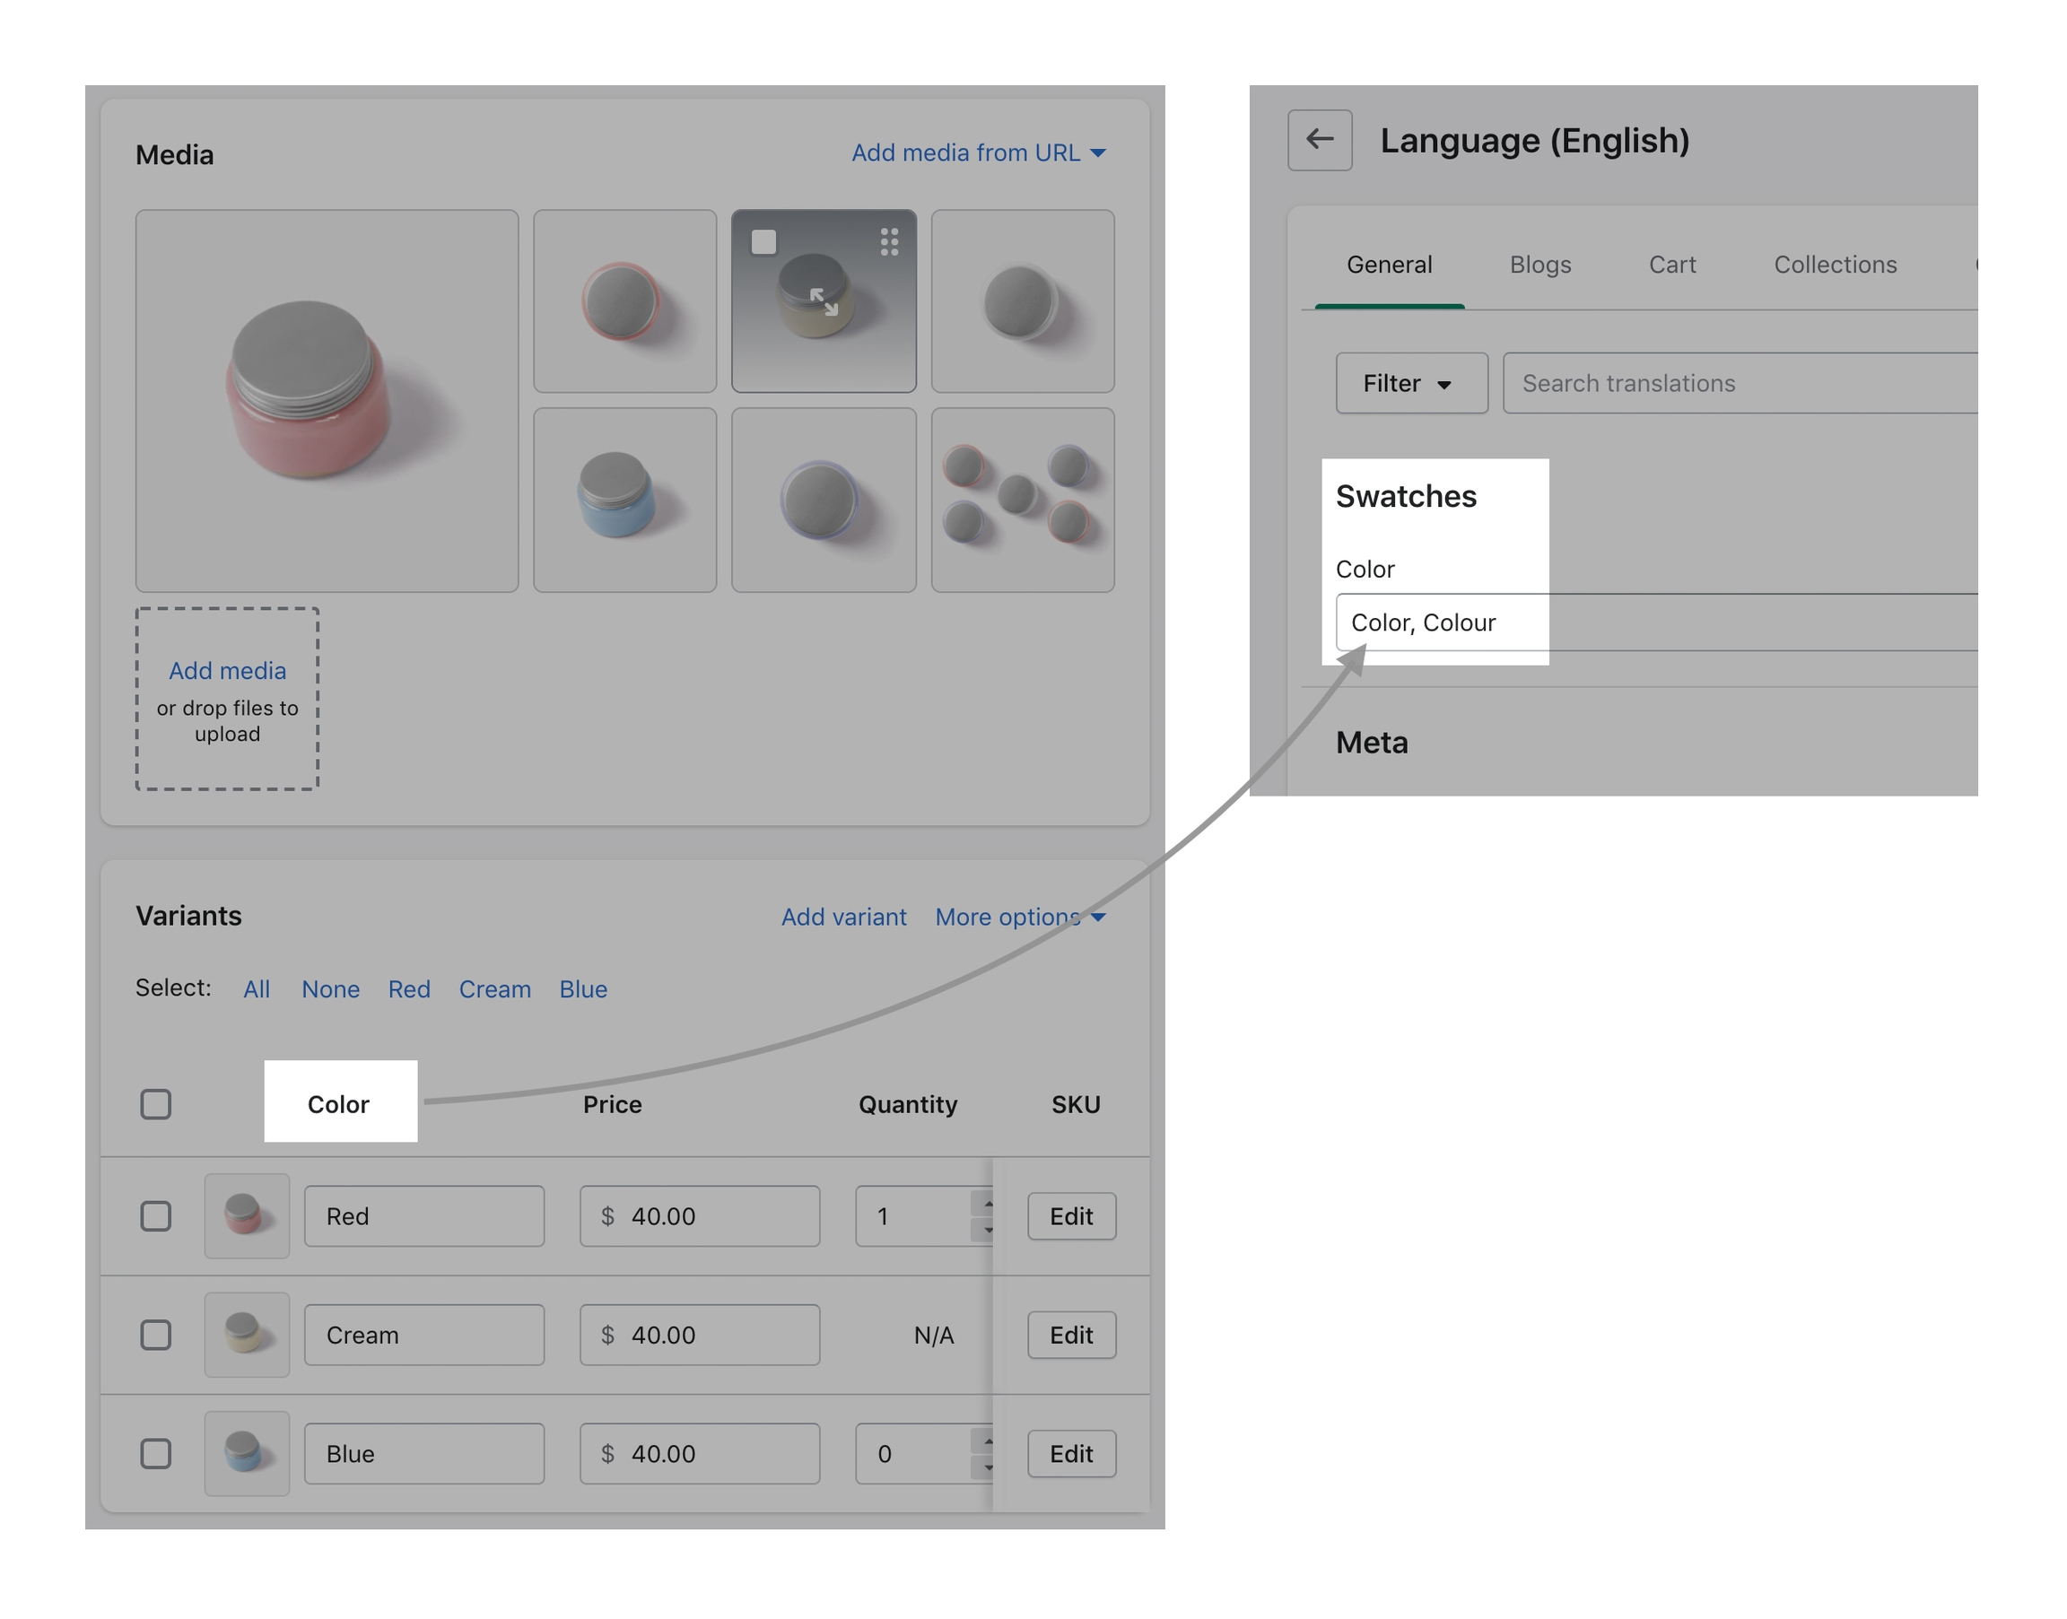
Task: Click the Add variant link
Action: coord(843,917)
